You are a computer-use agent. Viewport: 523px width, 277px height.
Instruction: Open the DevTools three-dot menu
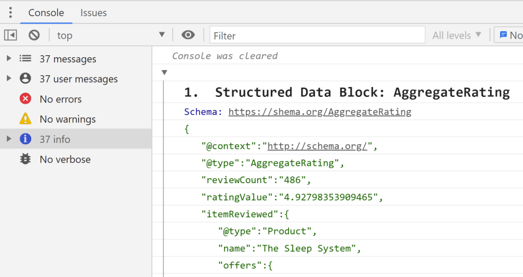10,12
